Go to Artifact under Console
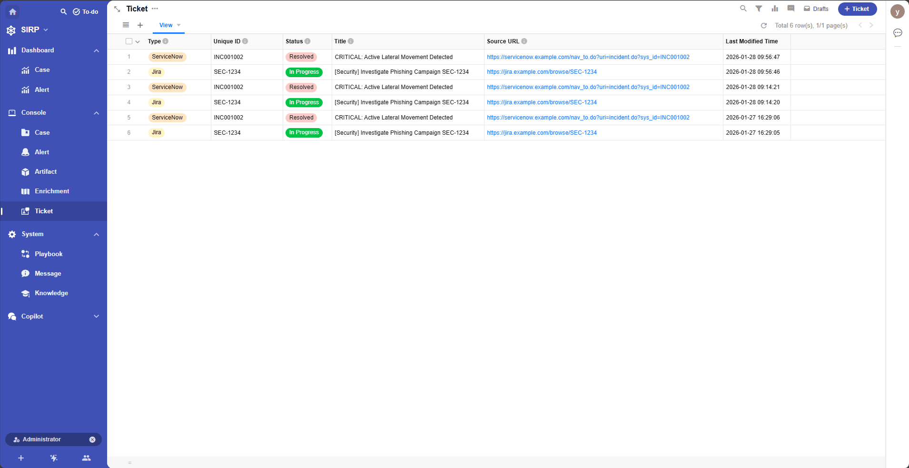 tap(45, 171)
